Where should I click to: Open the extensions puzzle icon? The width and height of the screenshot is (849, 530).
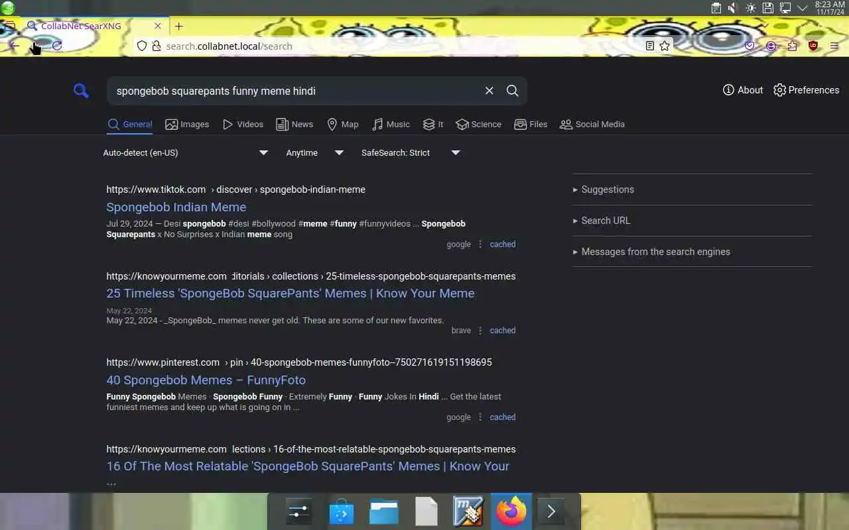point(792,46)
